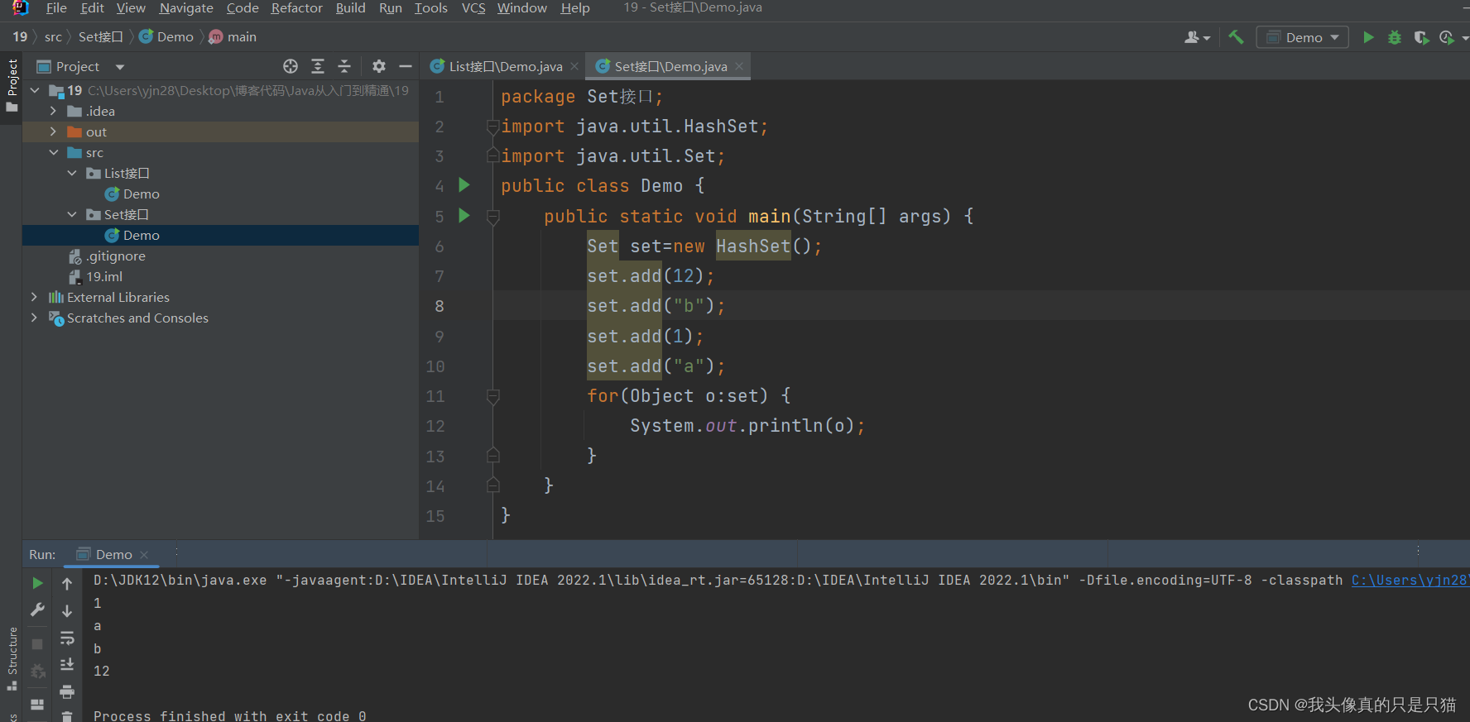Open the Demo run configuration dropdown

tap(1302, 37)
